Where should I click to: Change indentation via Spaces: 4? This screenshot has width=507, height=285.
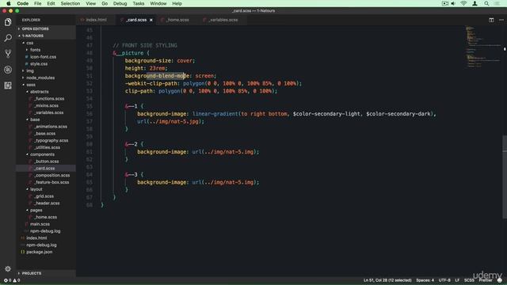tap(425, 280)
